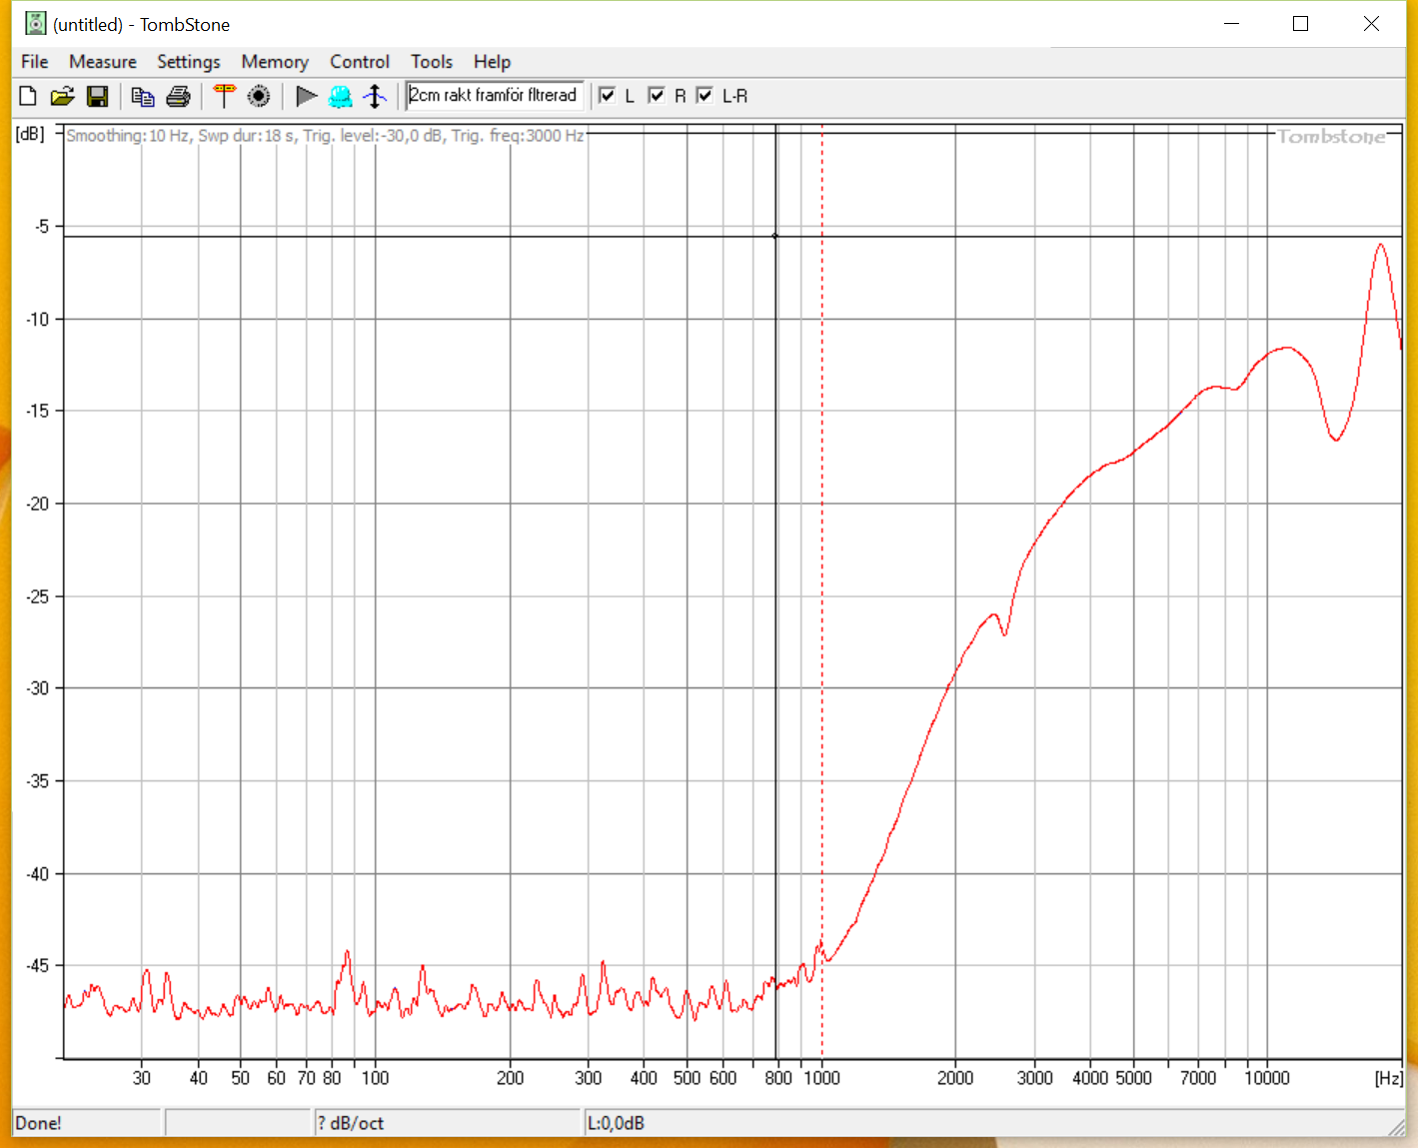The height and width of the screenshot is (1148, 1418).
Task: Click the cyan siren toolbar icon
Action: [x=341, y=96]
